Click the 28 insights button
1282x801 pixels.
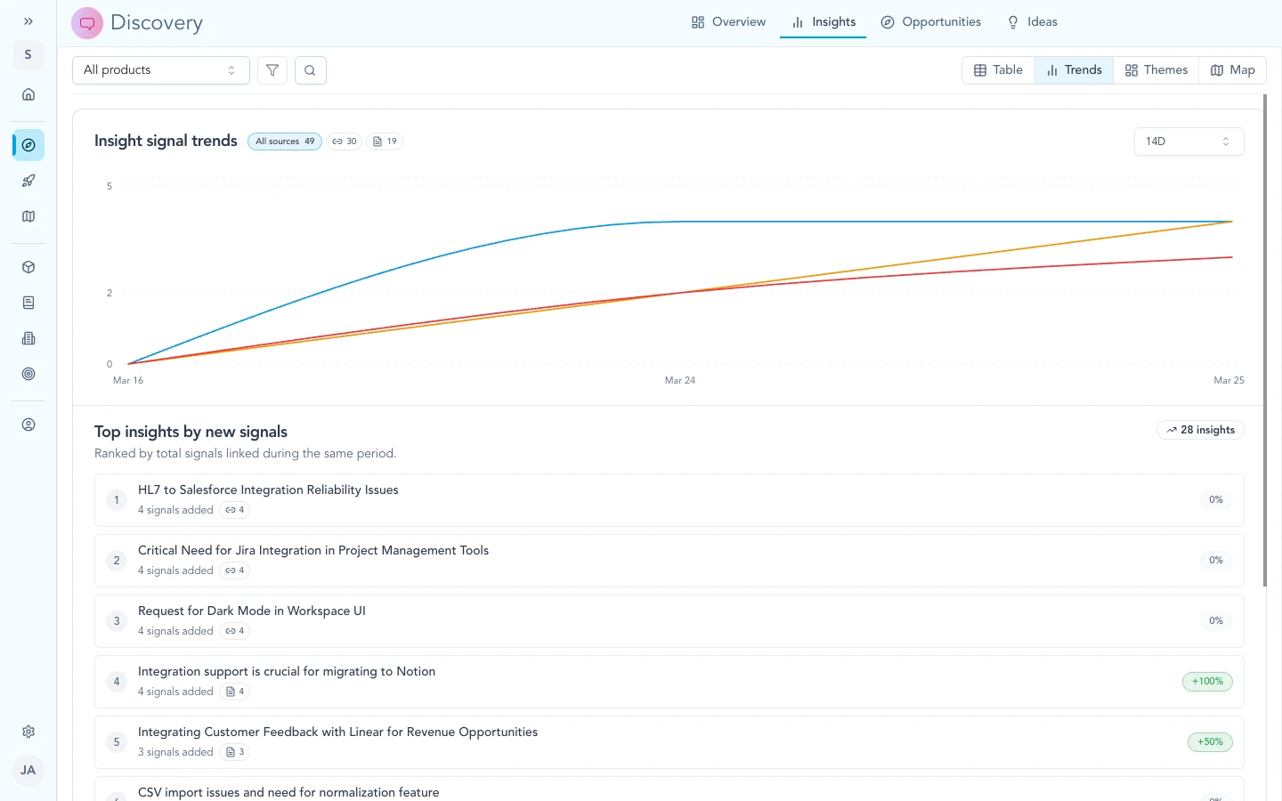[x=1200, y=429]
